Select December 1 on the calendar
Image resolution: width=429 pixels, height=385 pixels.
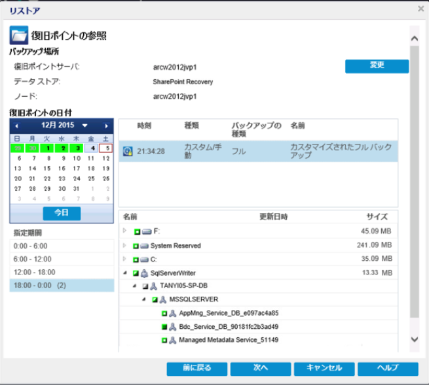click(x=47, y=148)
